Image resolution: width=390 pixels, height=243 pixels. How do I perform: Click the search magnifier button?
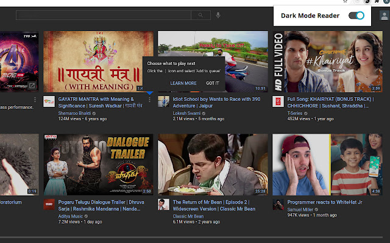coord(200,15)
